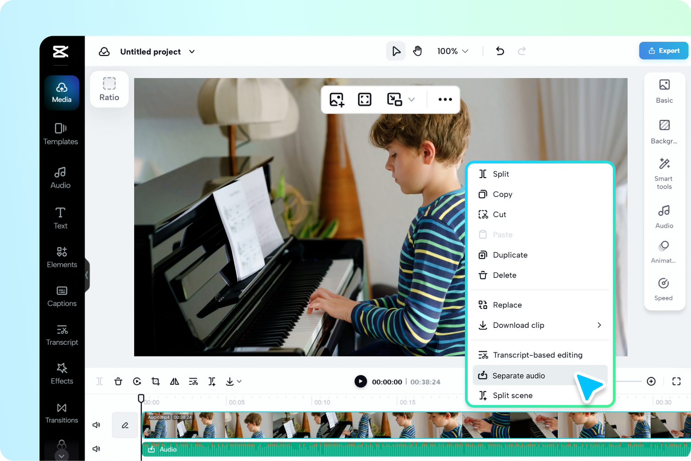Open the Effects panel

point(62,374)
